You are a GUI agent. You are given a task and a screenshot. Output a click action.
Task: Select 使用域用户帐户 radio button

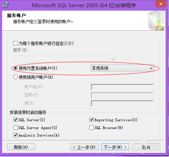(x=16, y=77)
